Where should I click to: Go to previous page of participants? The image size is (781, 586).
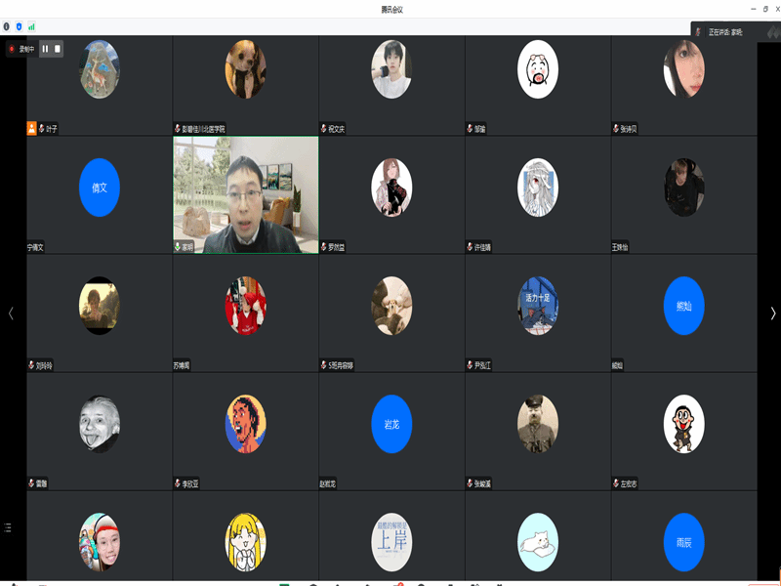pyautogui.click(x=11, y=314)
